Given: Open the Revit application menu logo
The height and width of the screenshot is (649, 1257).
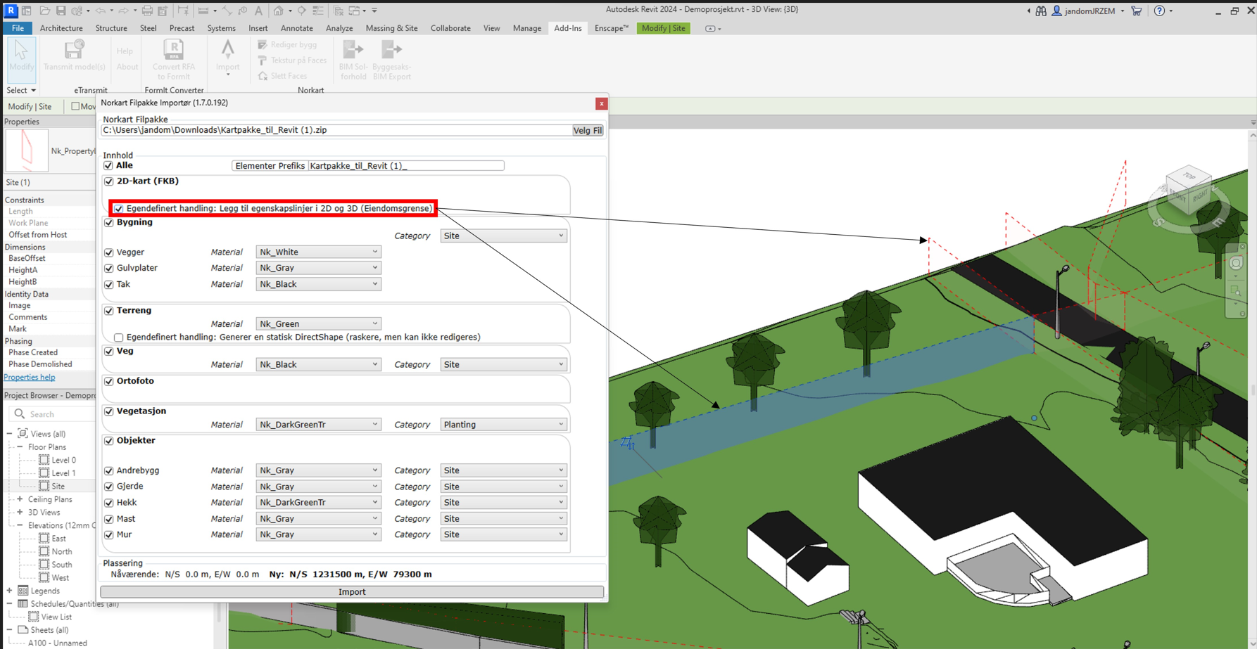Looking at the screenshot, I should coord(11,11).
